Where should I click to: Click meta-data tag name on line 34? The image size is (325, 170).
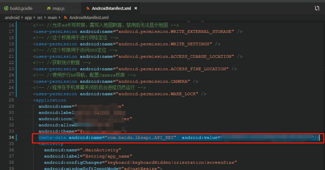(53, 138)
